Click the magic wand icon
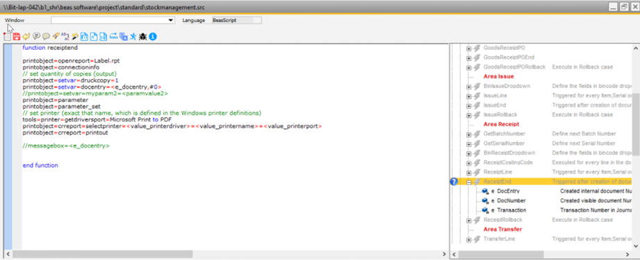This screenshot has width=640, height=260. 74,37
